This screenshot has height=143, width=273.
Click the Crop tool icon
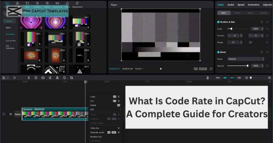click(71, 78)
